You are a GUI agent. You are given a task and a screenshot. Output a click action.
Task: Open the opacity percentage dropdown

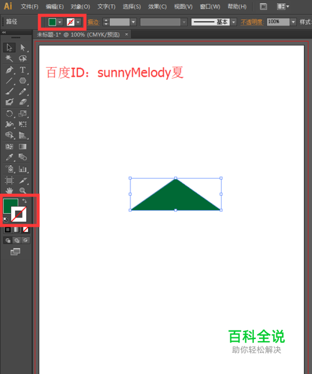tap(293, 22)
